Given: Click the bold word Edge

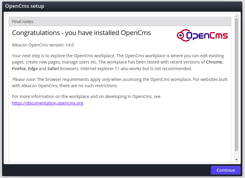Looking at the screenshot, I should point(33,69).
